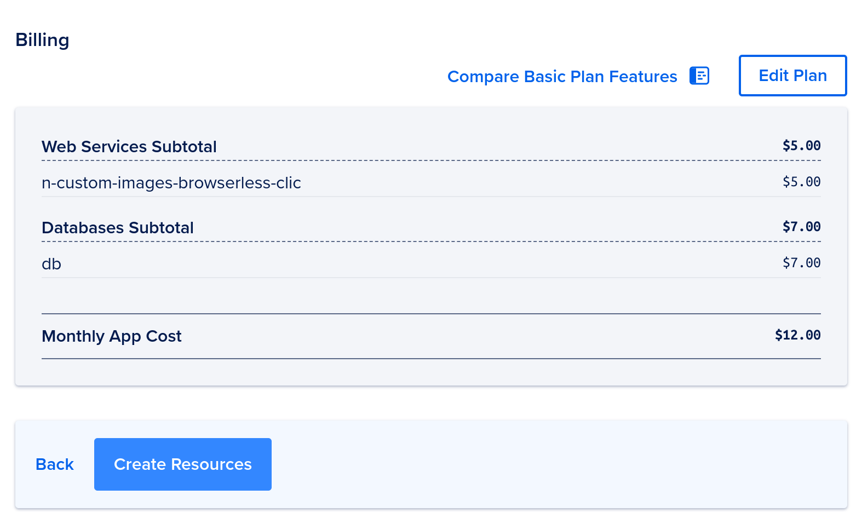The height and width of the screenshot is (512, 856).
Task: Click the bold $7.00 Databases subtotal
Action: tap(801, 227)
